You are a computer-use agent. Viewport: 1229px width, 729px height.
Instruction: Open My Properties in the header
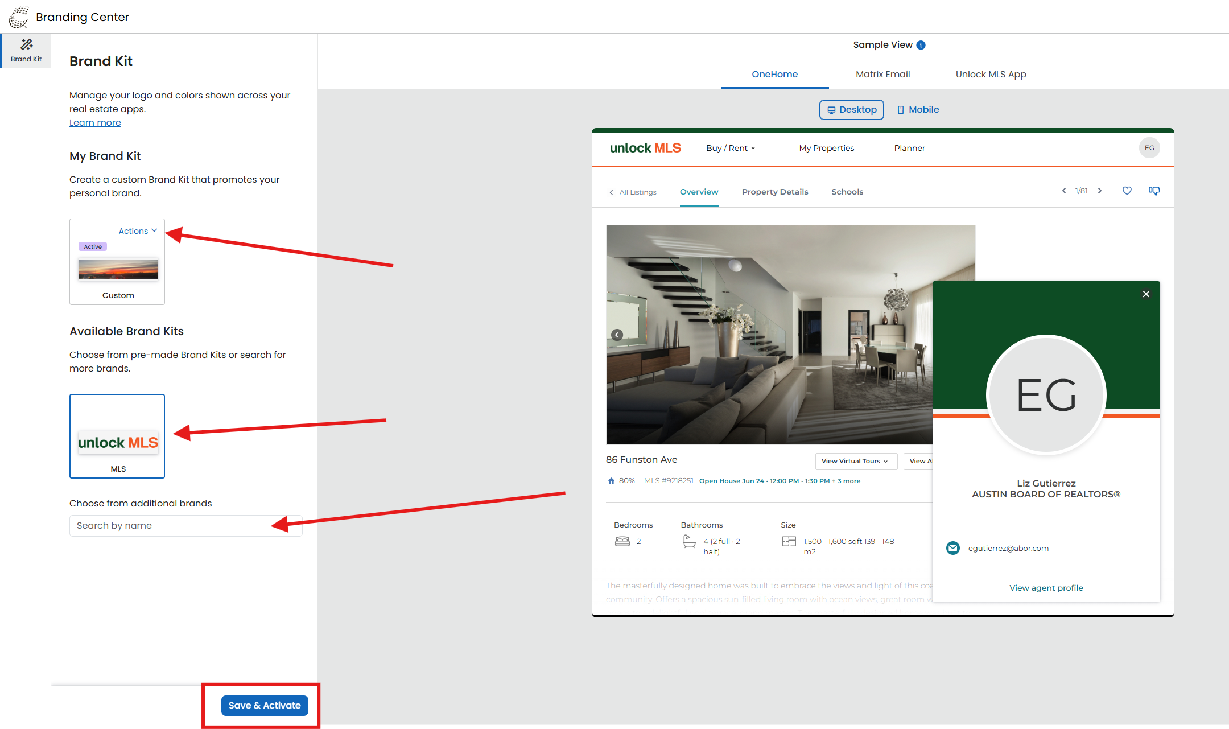click(827, 148)
